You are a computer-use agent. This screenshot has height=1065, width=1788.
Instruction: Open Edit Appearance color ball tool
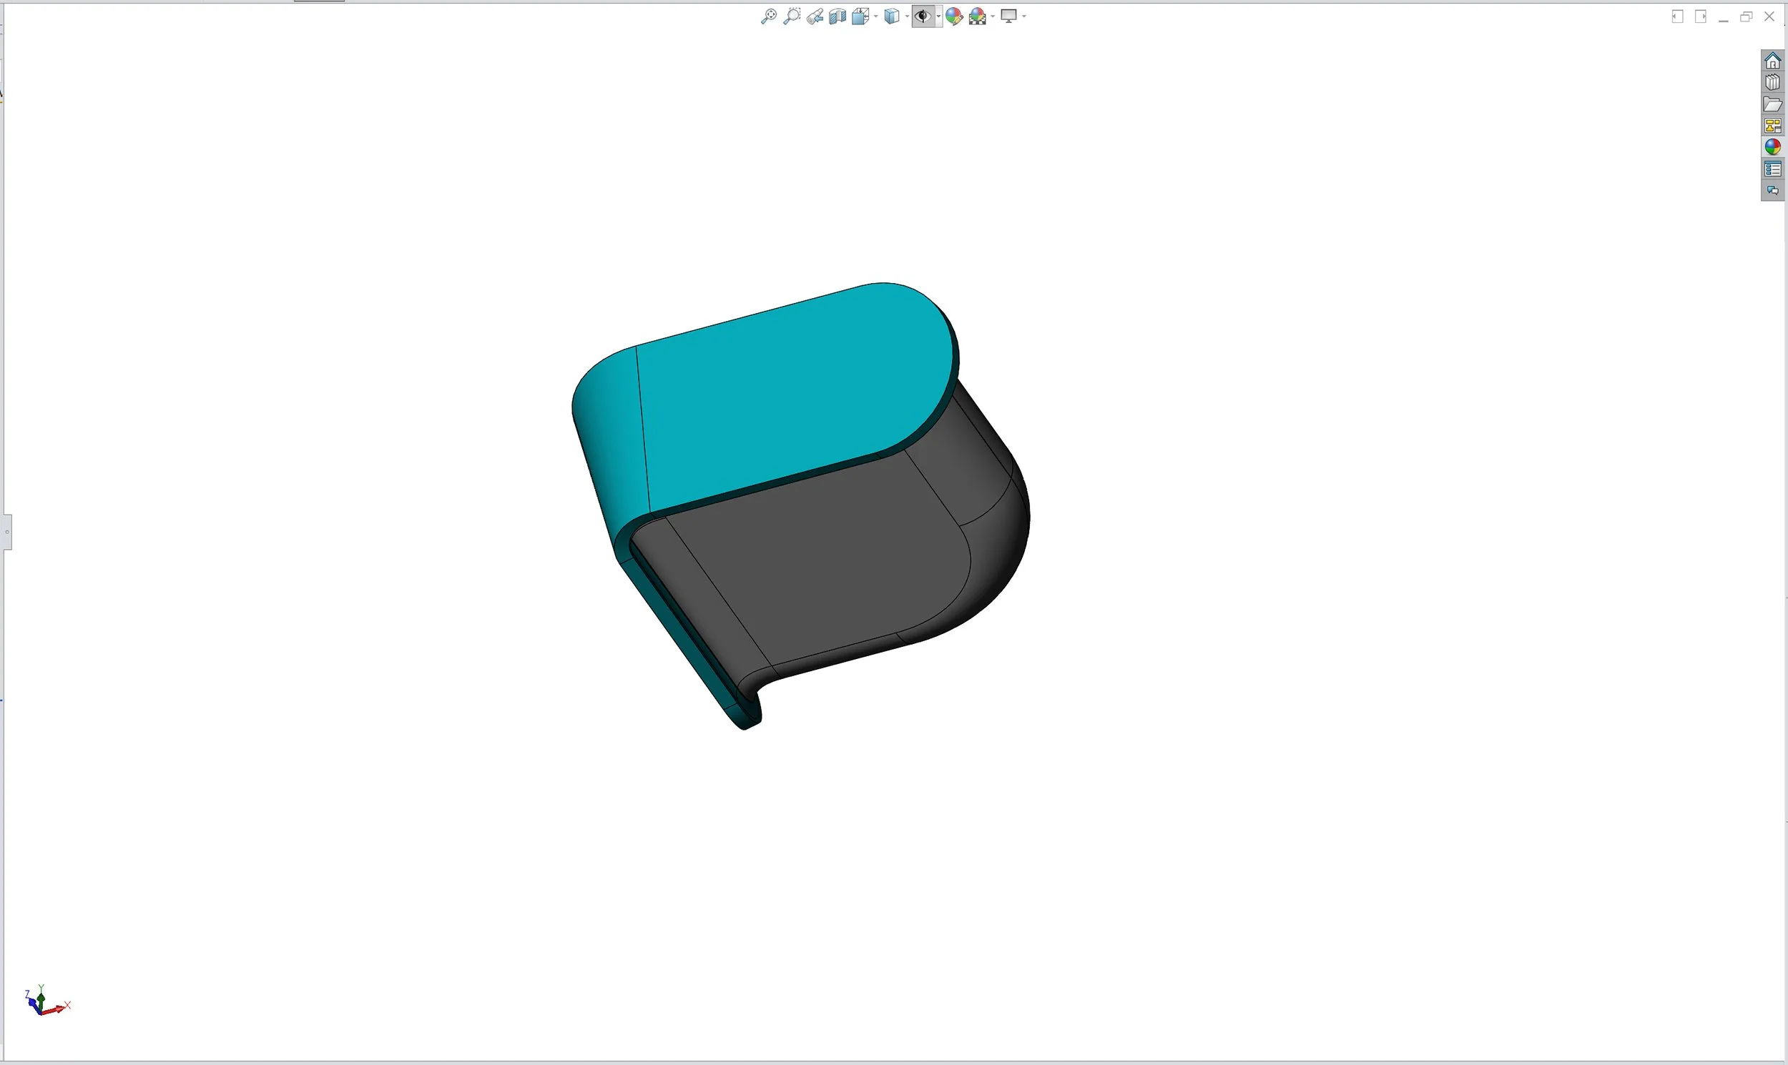(x=953, y=16)
